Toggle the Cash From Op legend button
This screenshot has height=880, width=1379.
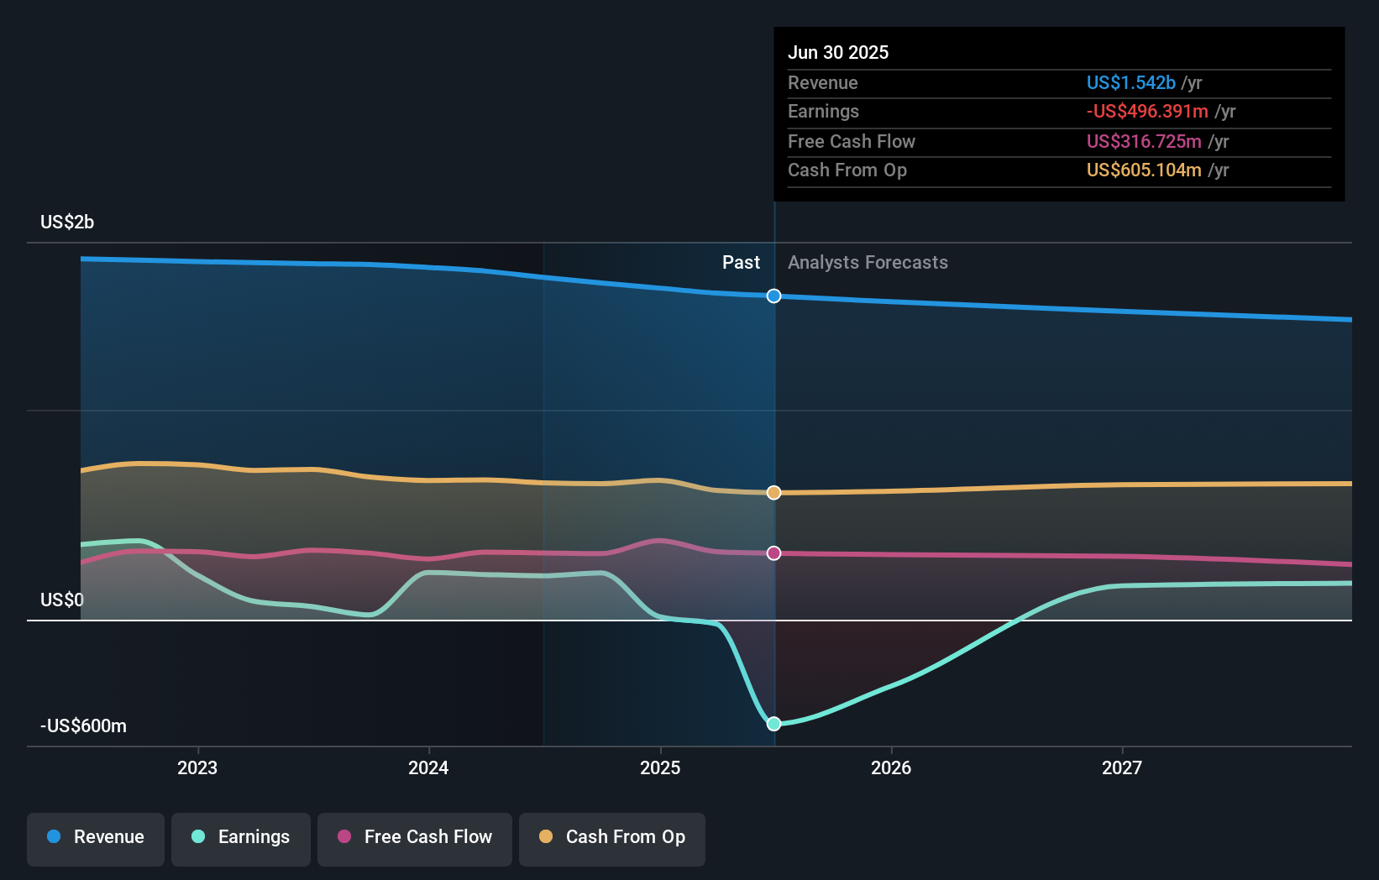click(612, 839)
